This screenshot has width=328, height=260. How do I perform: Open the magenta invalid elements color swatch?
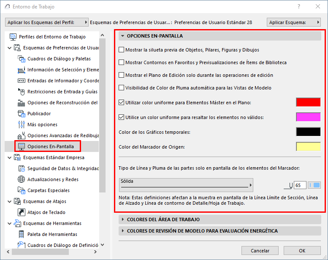(308, 117)
